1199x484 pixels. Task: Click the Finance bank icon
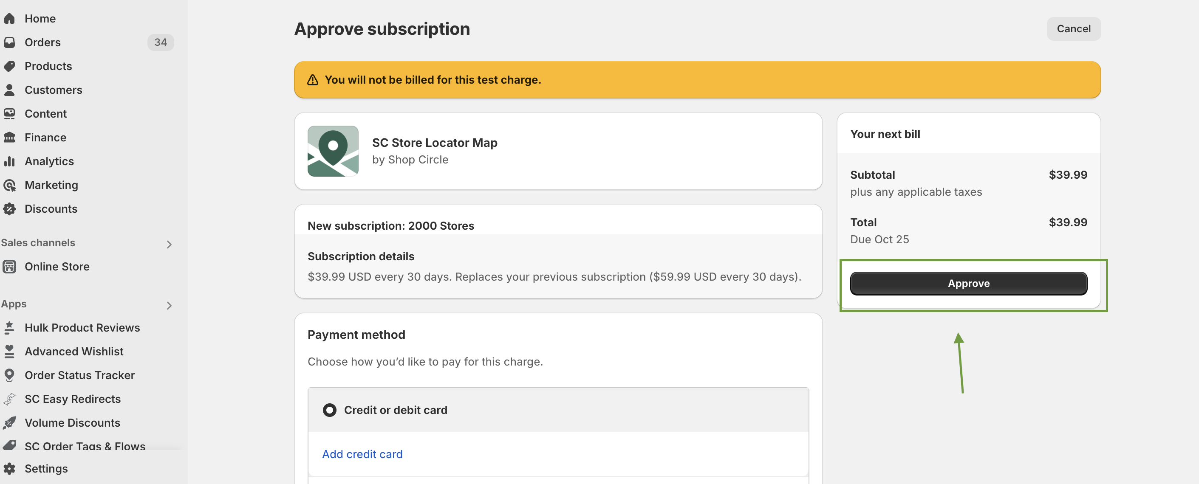pyautogui.click(x=9, y=137)
